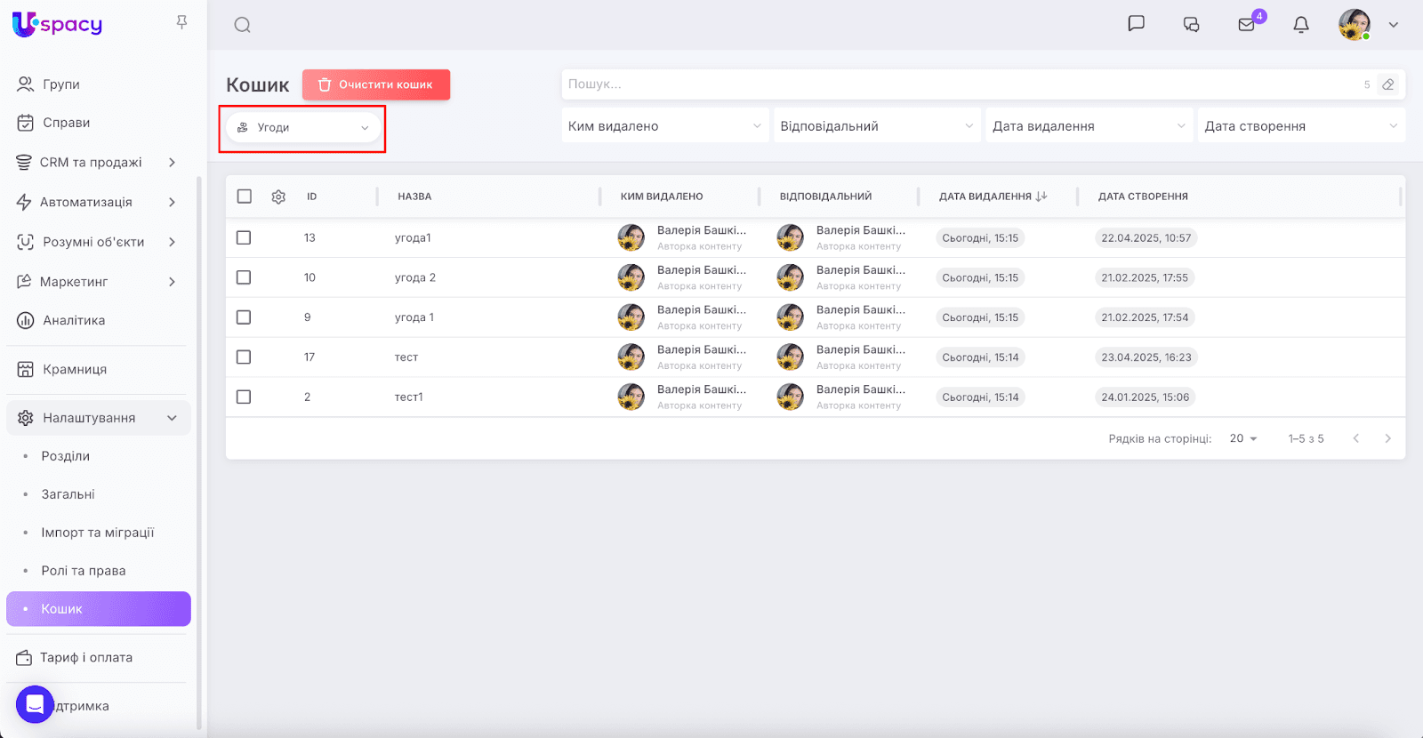Select the checkbox for row тест1
The width and height of the screenshot is (1423, 738).
[x=244, y=397]
